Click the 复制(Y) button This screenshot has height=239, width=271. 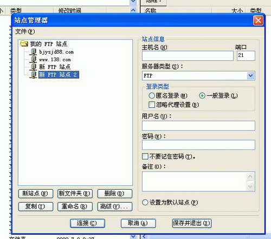(x=36, y=206)
